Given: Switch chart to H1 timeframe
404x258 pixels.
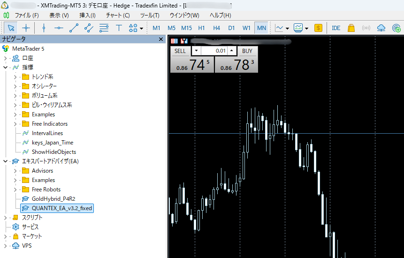Looking at the screenshot, I should point(201,28).
